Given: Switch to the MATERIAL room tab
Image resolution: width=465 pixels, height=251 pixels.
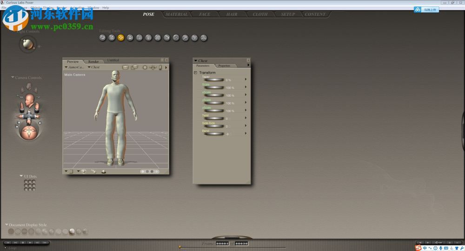Looking at the screenshot, I should pyautogui.click(x=177, y=14).
